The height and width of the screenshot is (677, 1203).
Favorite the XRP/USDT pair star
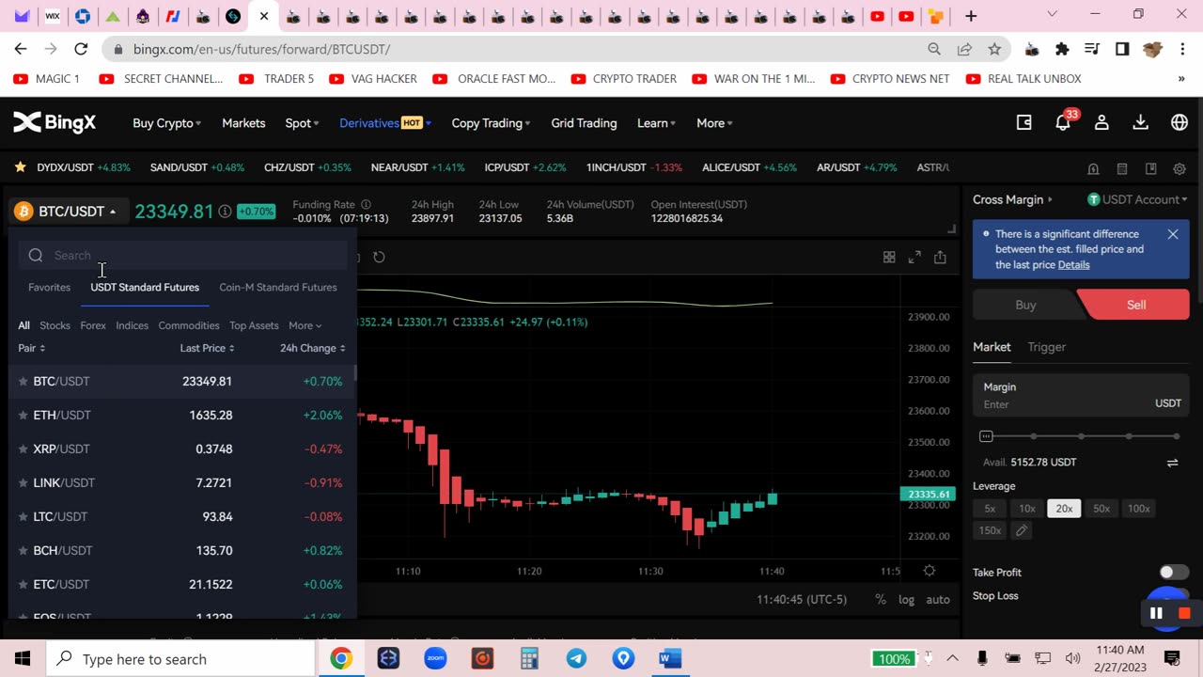[23, 449]
